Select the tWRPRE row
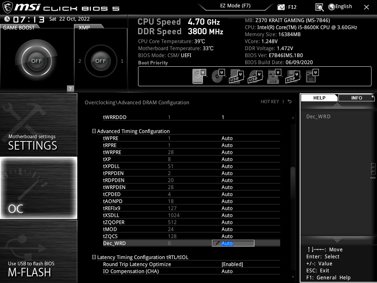 [191, 152]
